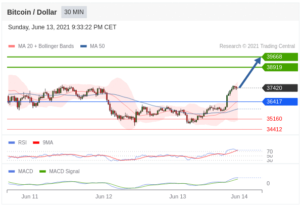Click the MA 20 + Bollinger Bands label
Viewport: 301px width, 206px height.
click(46, 46)
